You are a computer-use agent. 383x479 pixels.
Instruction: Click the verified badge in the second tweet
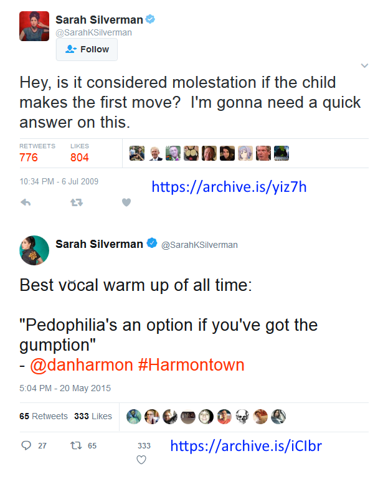[152, 244]
